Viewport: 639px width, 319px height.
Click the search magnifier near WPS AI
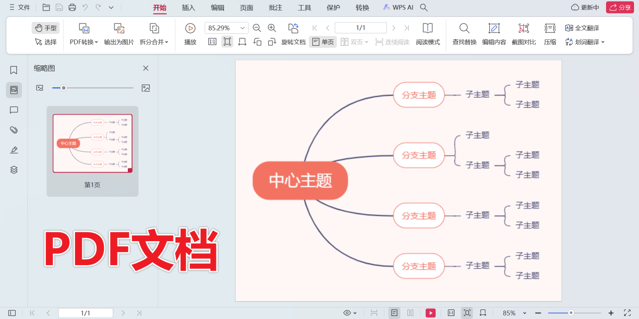click(x=424, y=7)
